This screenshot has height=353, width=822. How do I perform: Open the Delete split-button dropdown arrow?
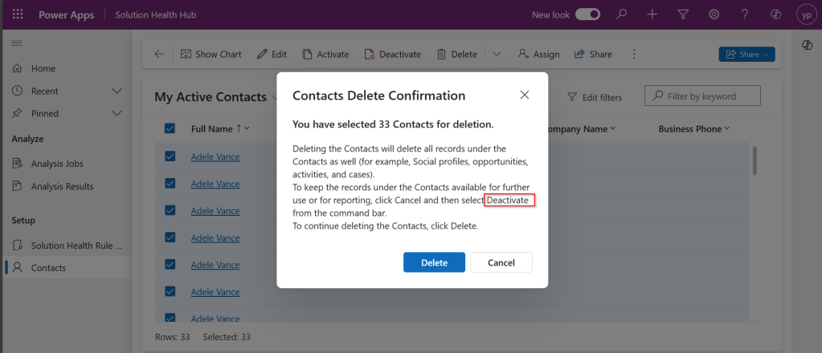pyautogui.click(x=497, y=54)
